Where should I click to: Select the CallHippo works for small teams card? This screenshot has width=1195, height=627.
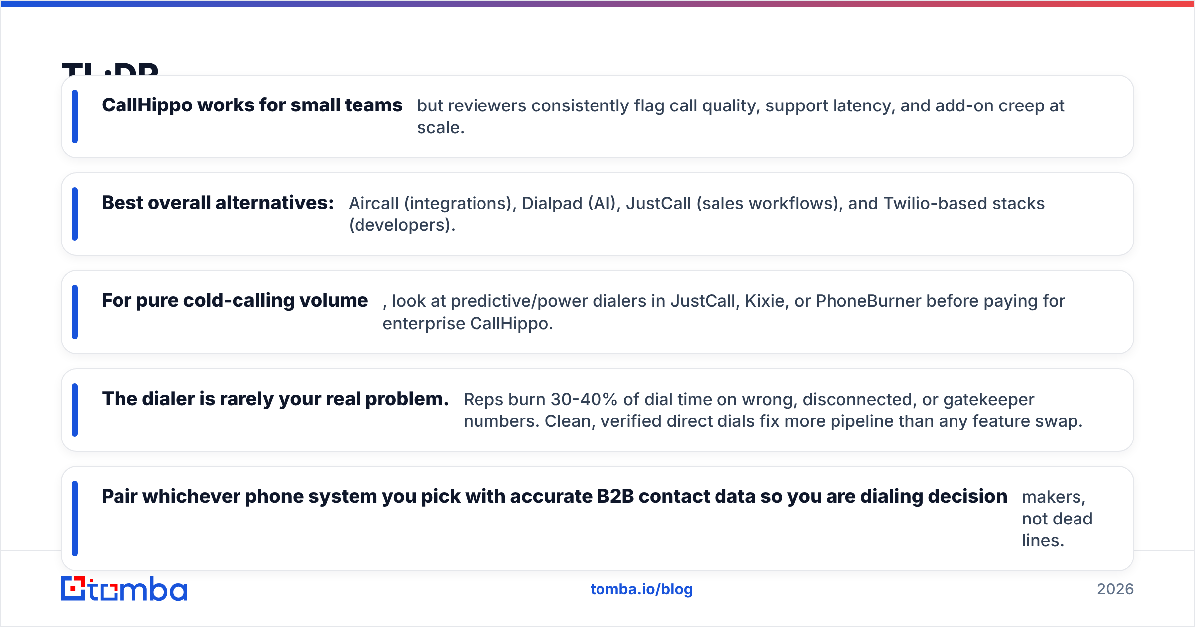tap(597, 116)
